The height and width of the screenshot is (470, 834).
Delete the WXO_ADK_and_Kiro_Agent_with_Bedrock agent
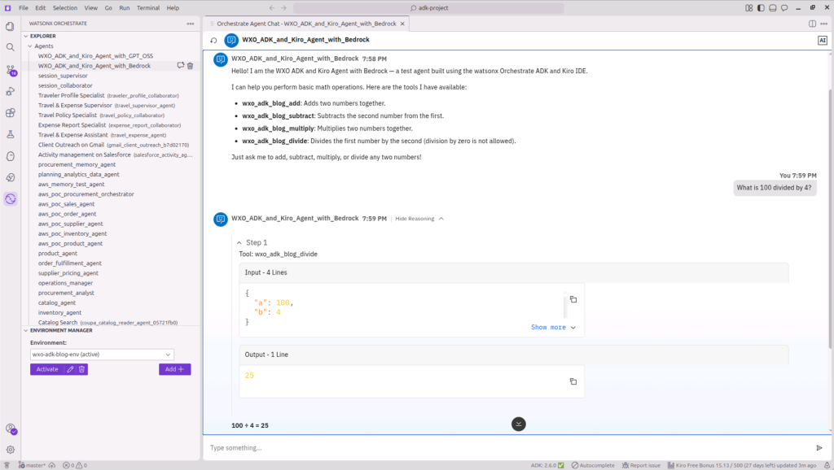point(190,65)
